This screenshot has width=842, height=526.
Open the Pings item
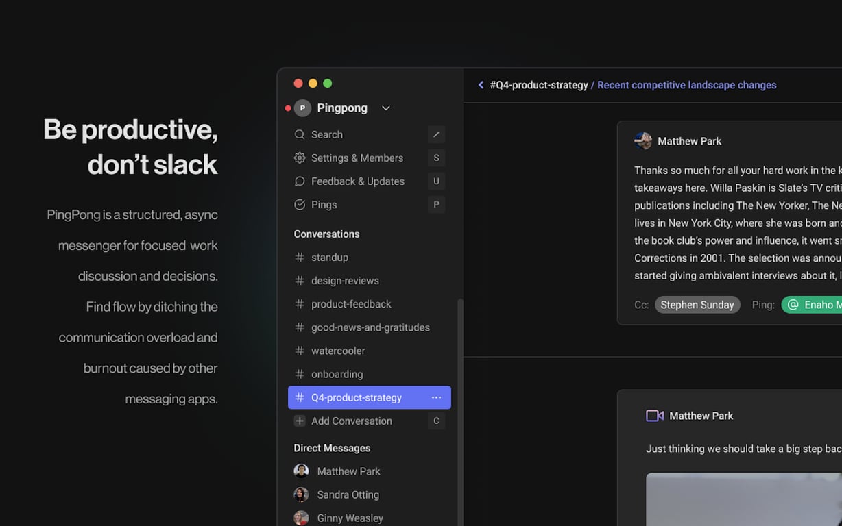(369, 205)
